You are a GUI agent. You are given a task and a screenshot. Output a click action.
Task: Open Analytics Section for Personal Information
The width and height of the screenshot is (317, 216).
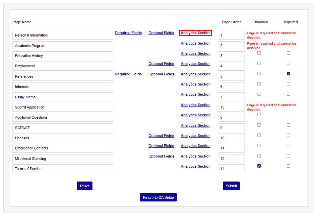pos(195,33)
